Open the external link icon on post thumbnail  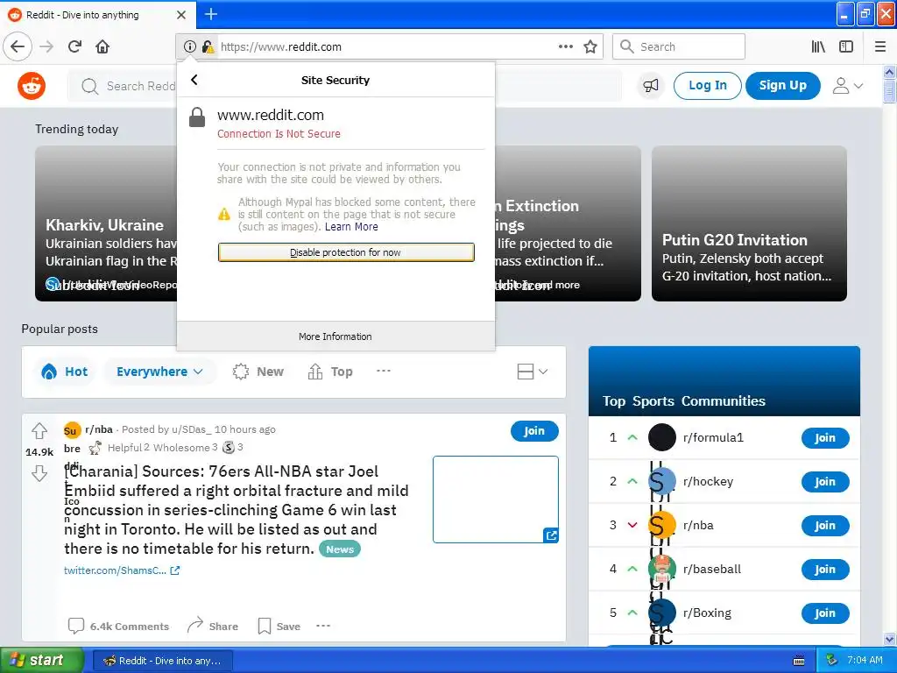tap(551, 535)
